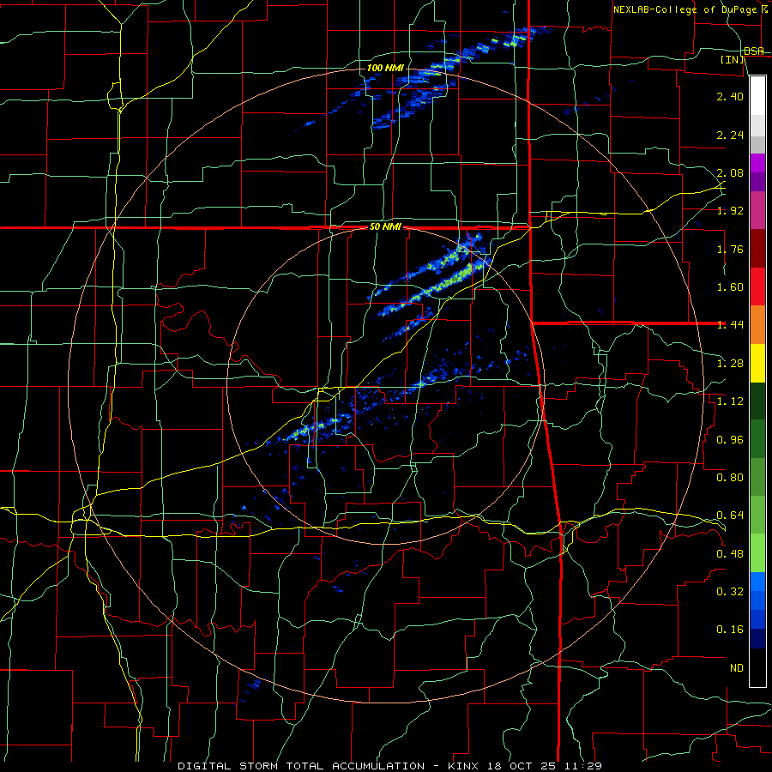Click the 1.60 legend value
Viewport: 772px width, 772px height.
730,287
